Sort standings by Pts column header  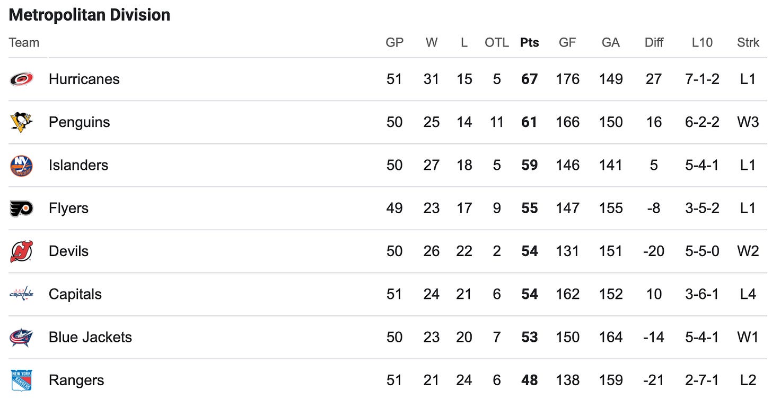coord(529,43)
